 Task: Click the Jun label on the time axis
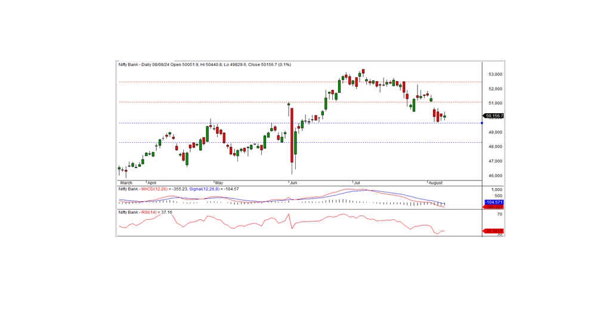(293, 183)
